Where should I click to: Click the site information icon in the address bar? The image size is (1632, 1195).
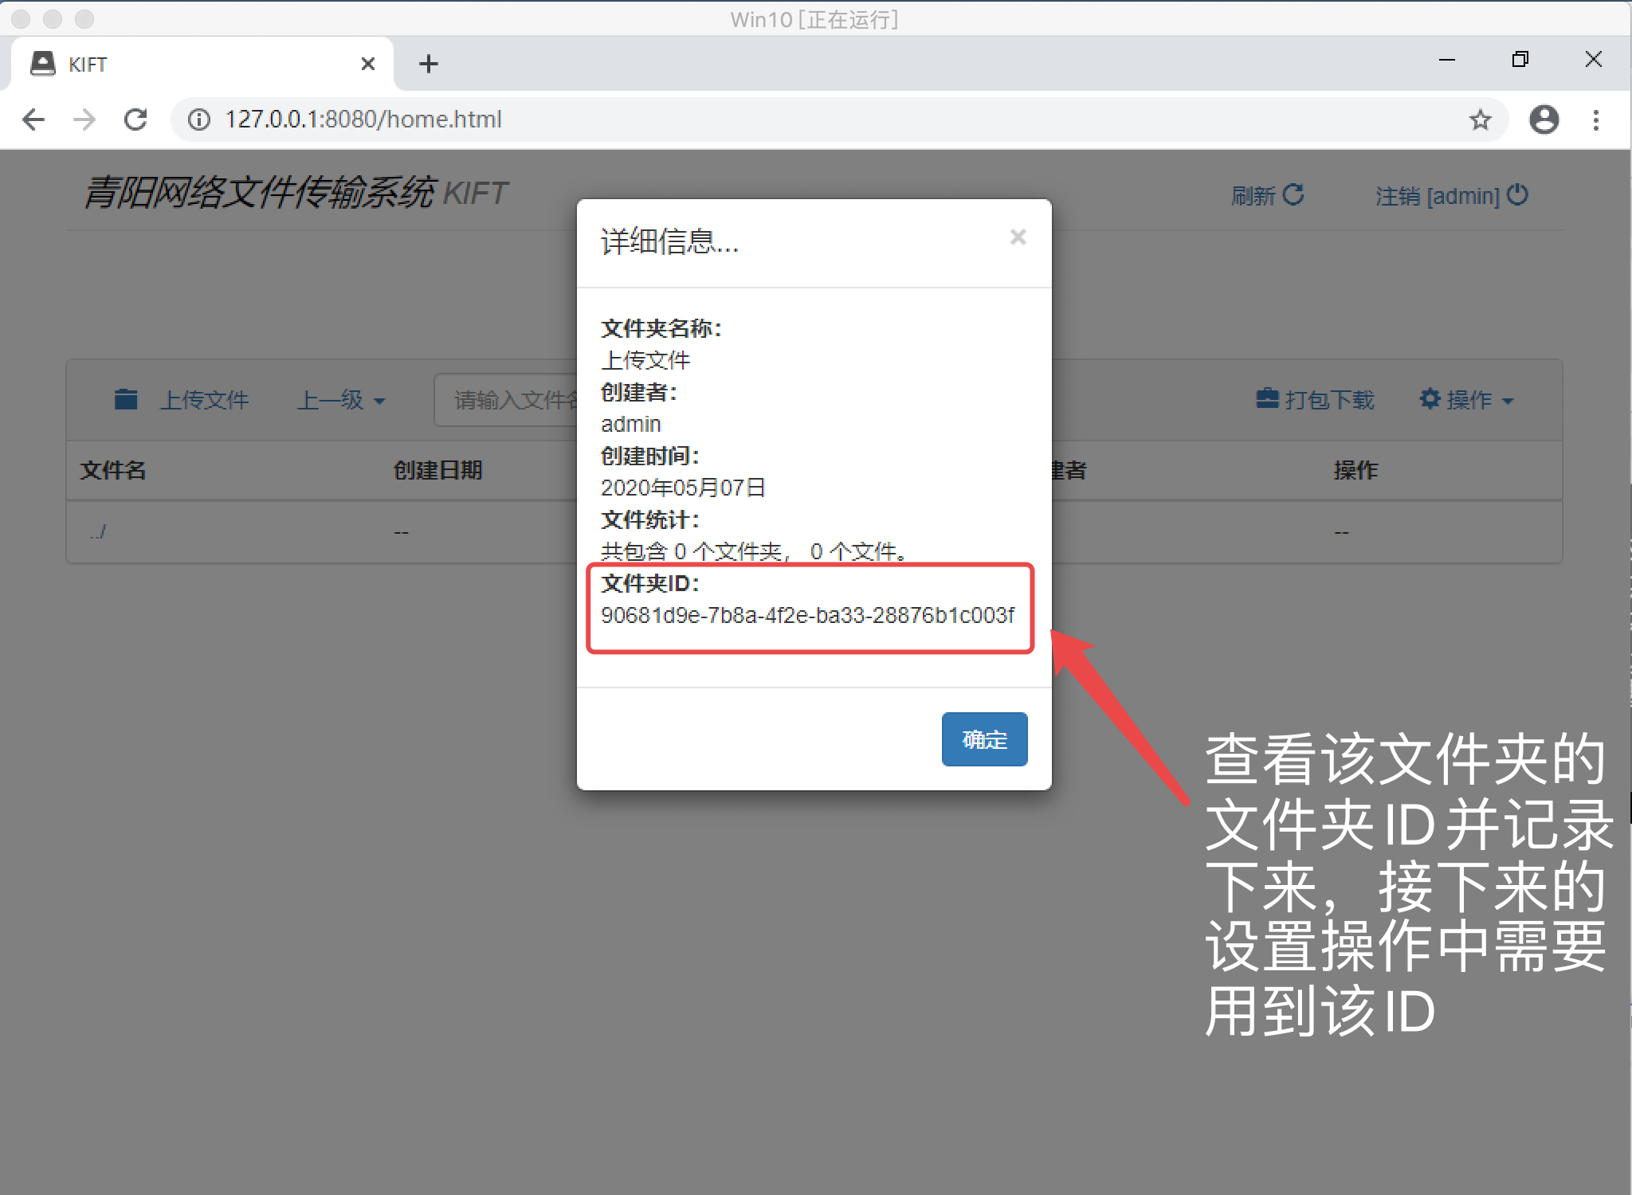coord(198,119)
